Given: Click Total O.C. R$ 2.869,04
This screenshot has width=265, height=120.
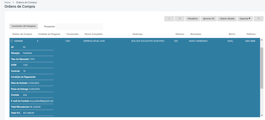Looking at the screenshot, I should click(28, 113).
